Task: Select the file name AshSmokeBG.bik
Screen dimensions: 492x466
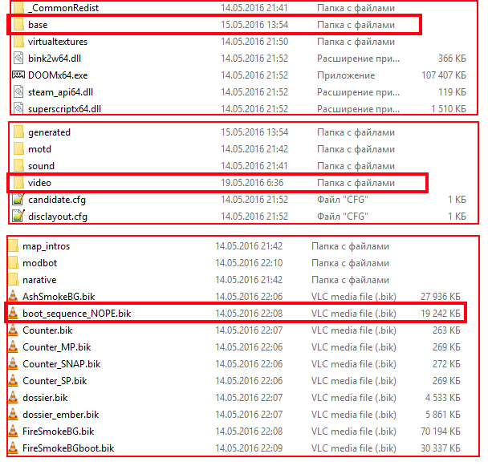Action: pyautogui.click(x=59, y=296)
